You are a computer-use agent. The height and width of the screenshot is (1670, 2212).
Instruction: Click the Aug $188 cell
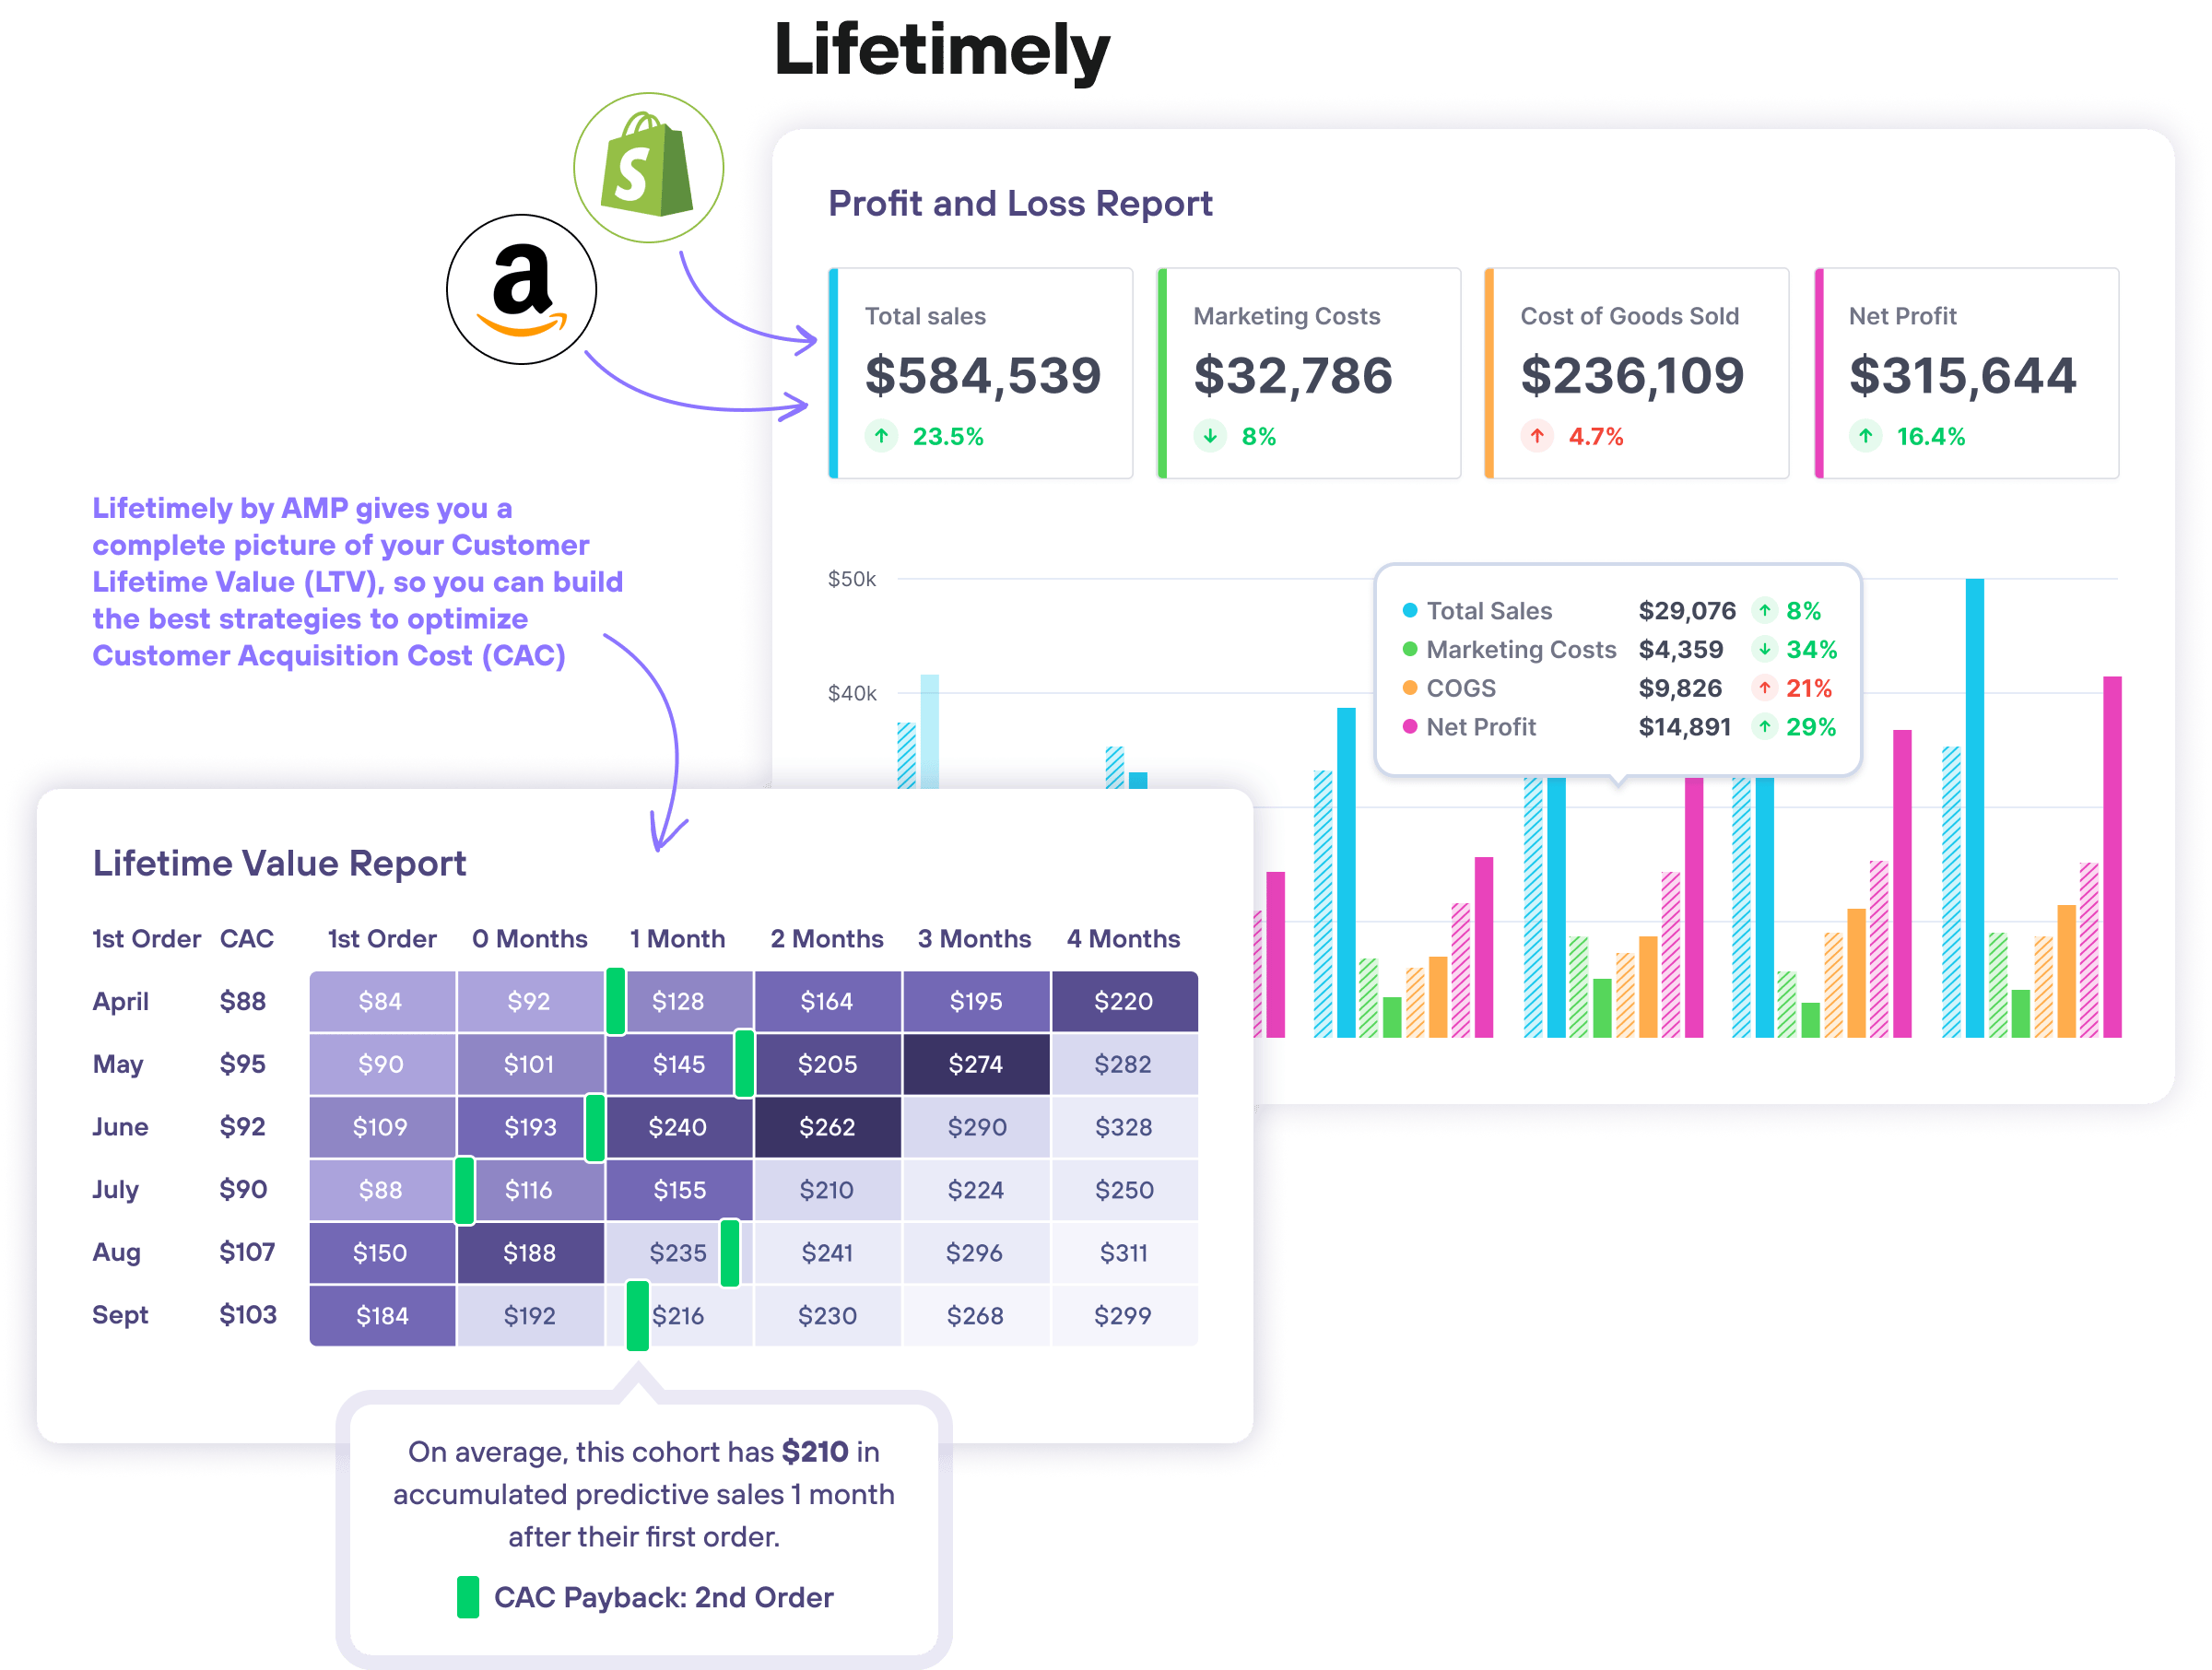[531, 1252]
